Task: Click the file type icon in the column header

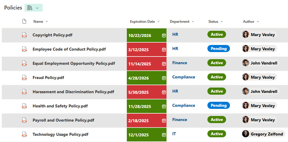Action: (x=24, y=21)
